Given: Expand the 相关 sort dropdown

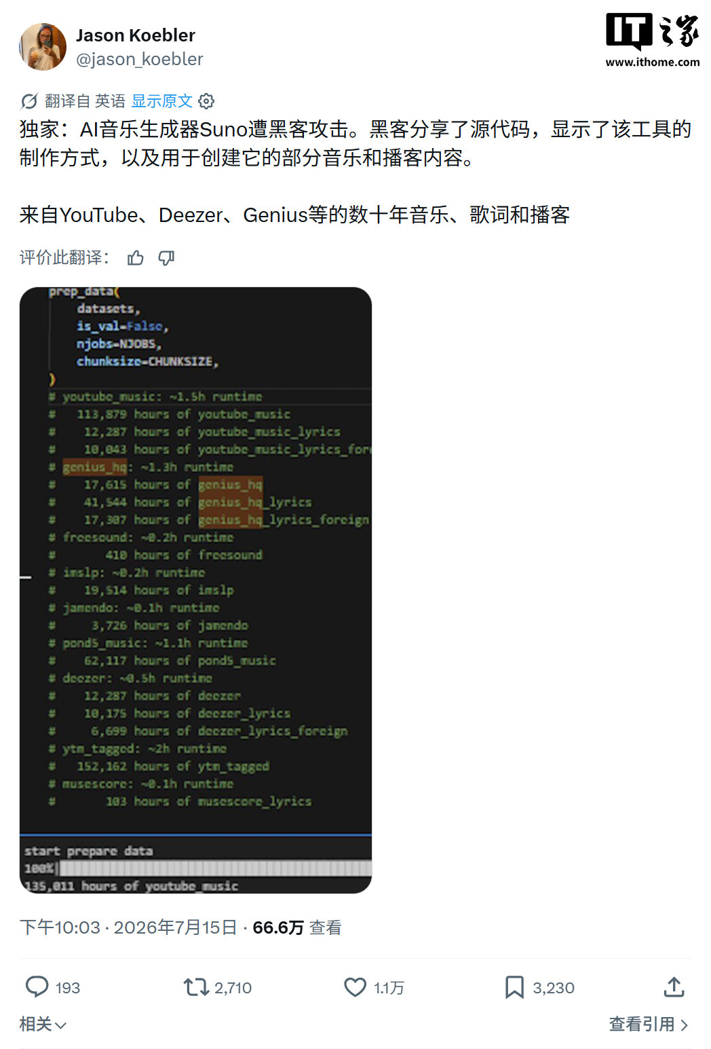Looking at the screenshot, I should [x=43, y=1024].
